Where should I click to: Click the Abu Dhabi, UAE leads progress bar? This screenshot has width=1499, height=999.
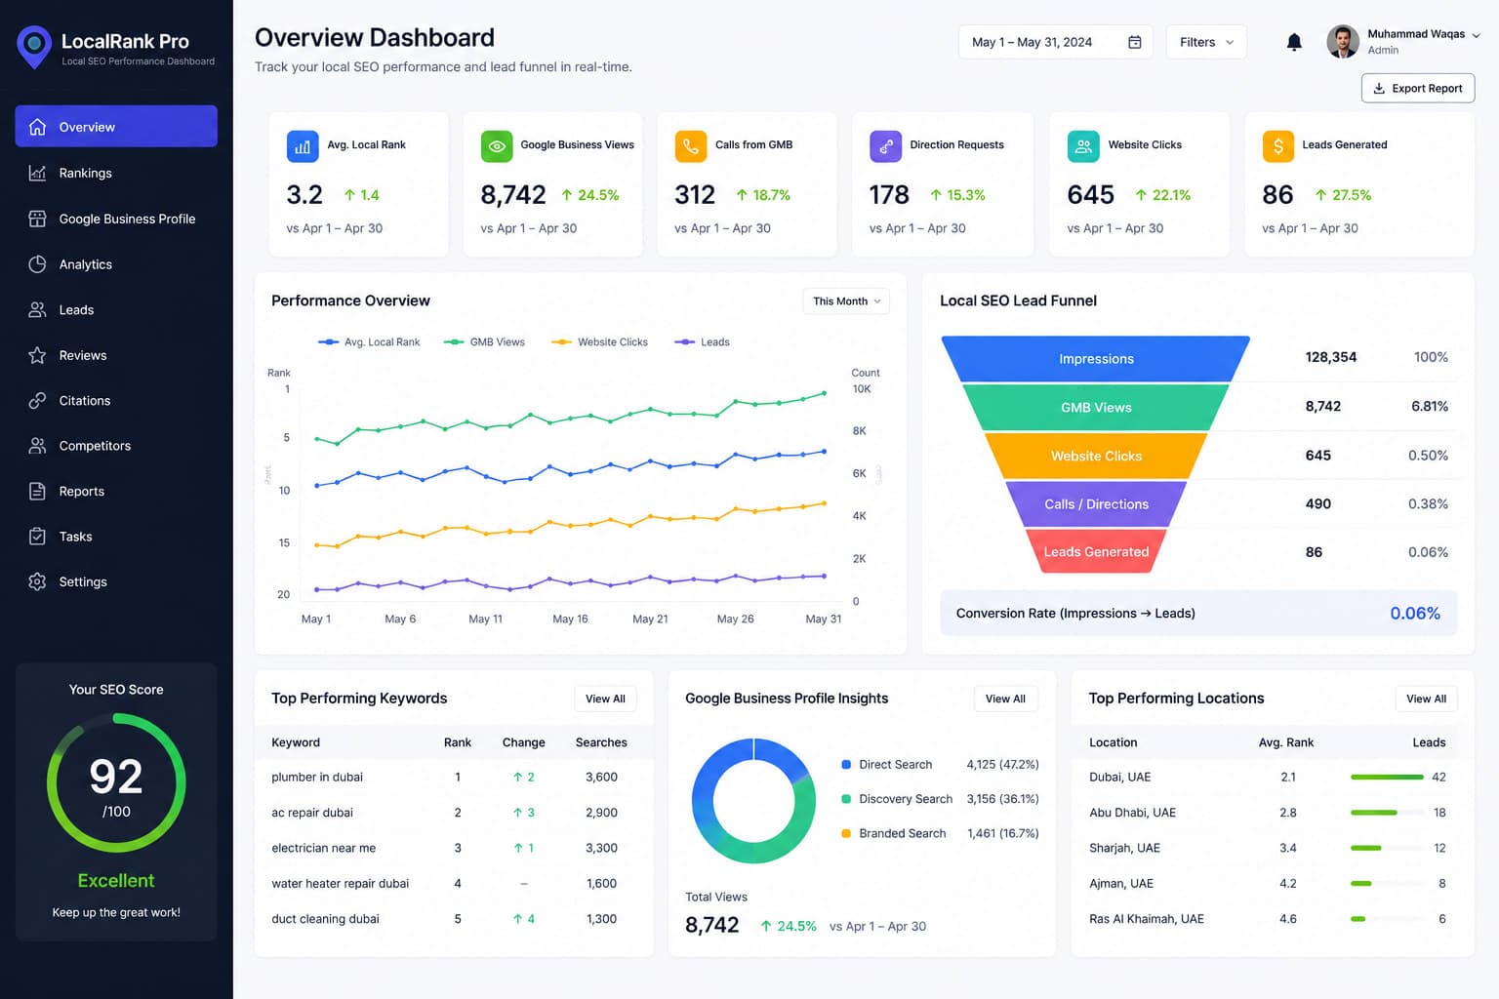click(1387, 813)
